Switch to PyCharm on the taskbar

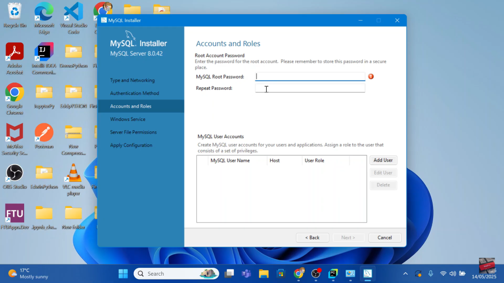pos(333,274)
